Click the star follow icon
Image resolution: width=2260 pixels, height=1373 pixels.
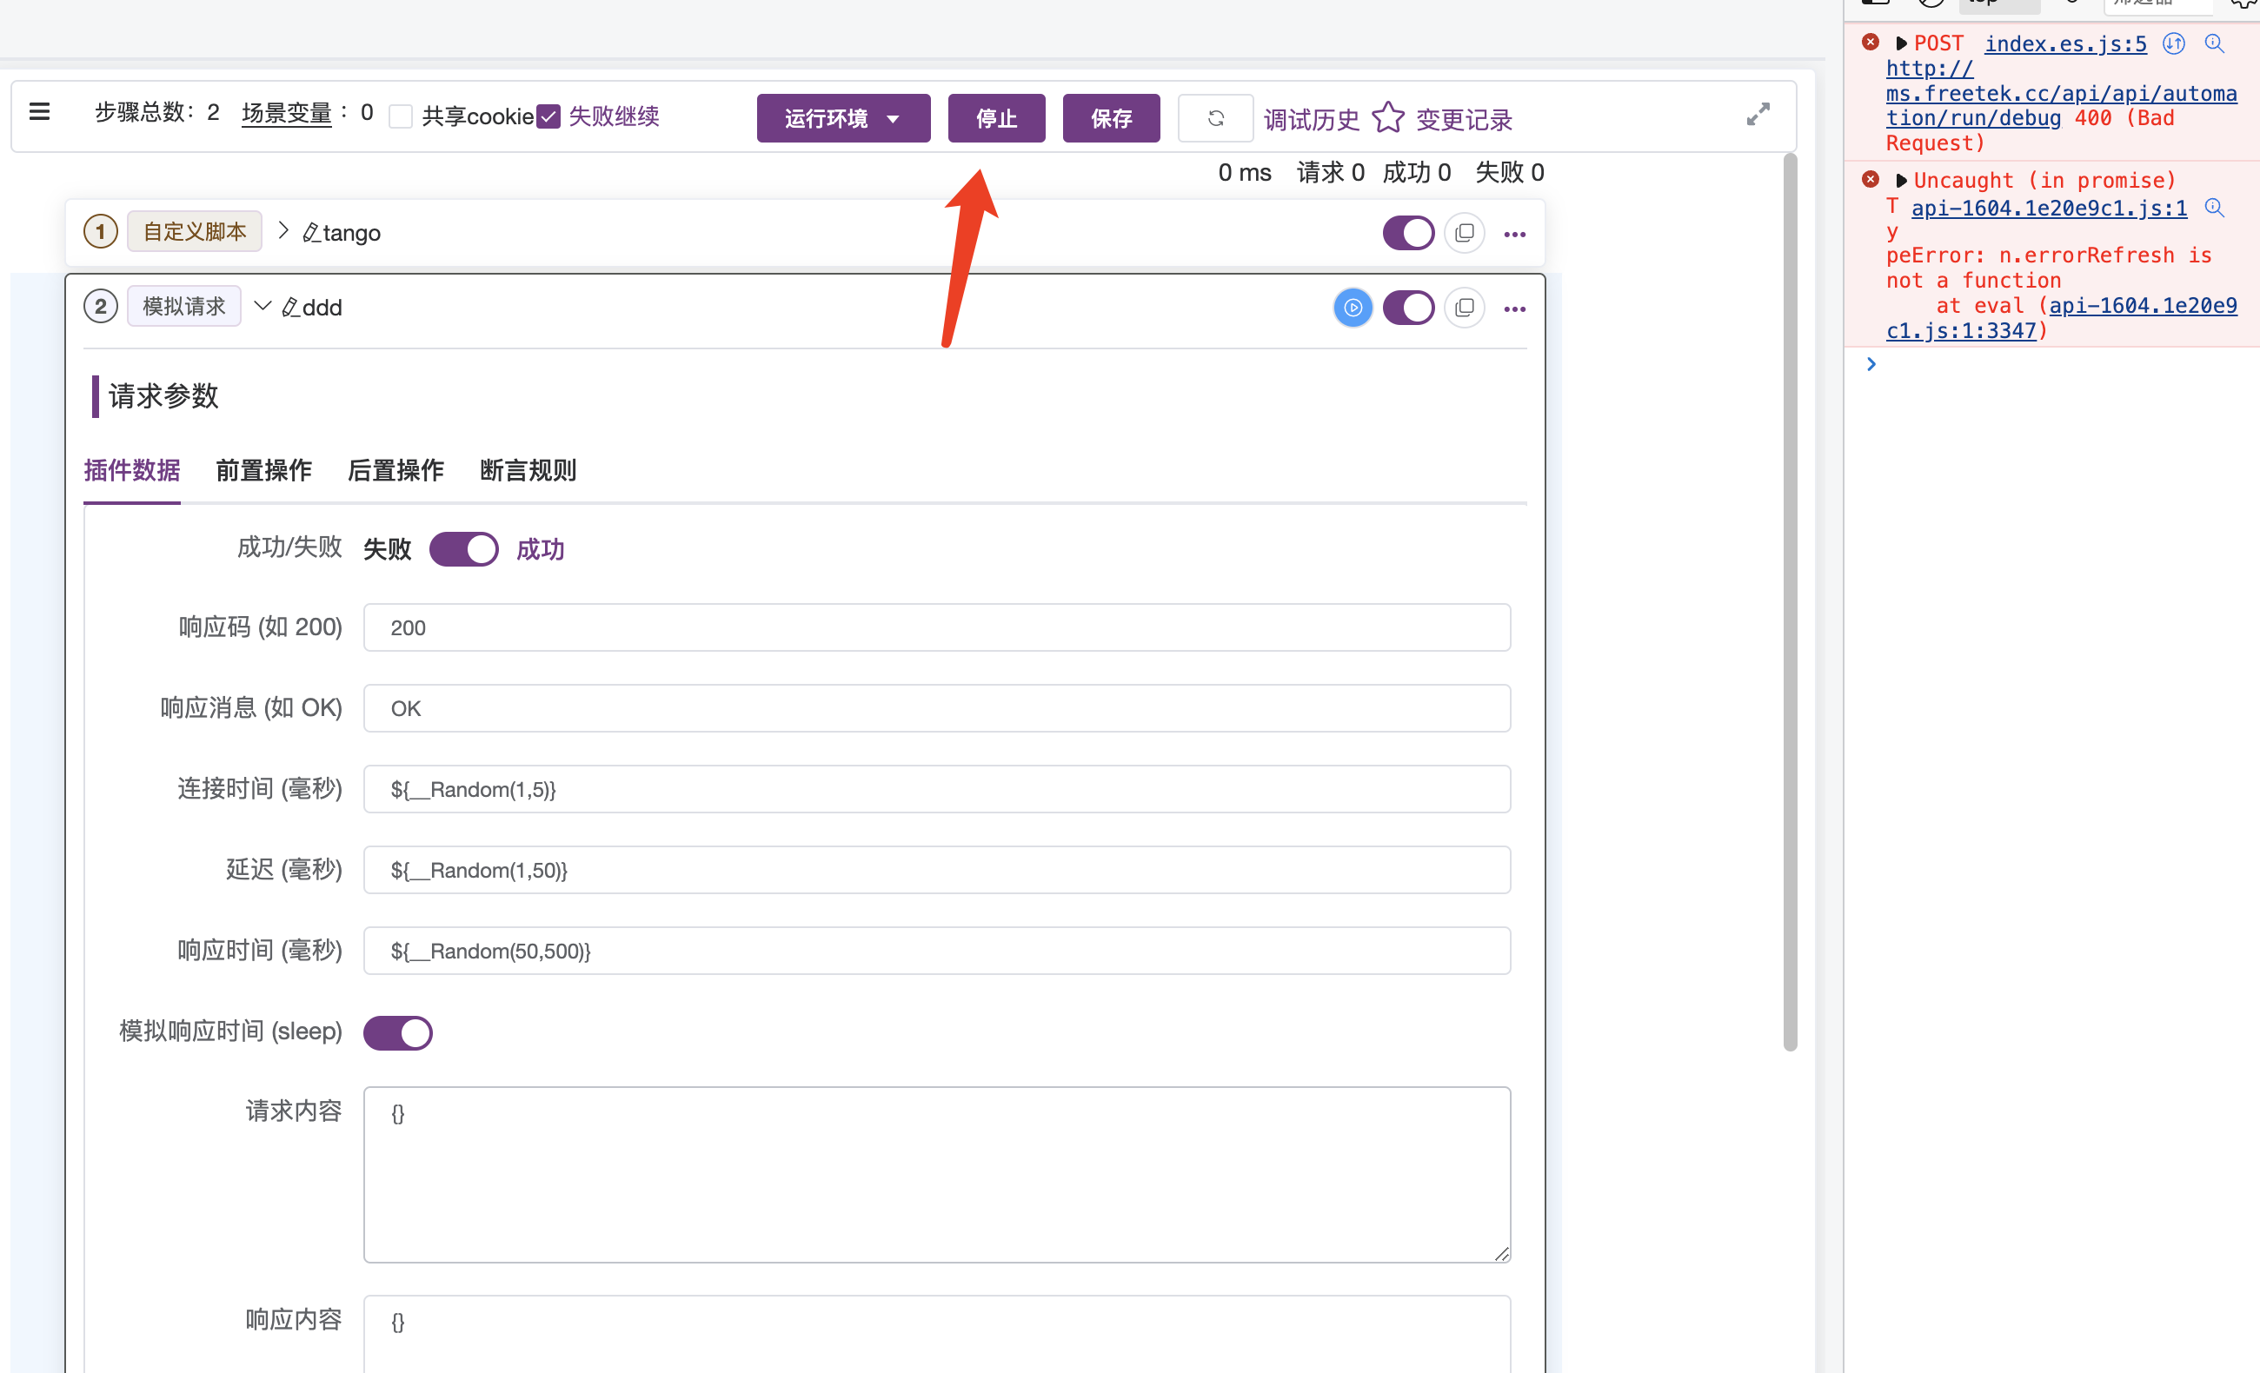tap(1388, 117)
